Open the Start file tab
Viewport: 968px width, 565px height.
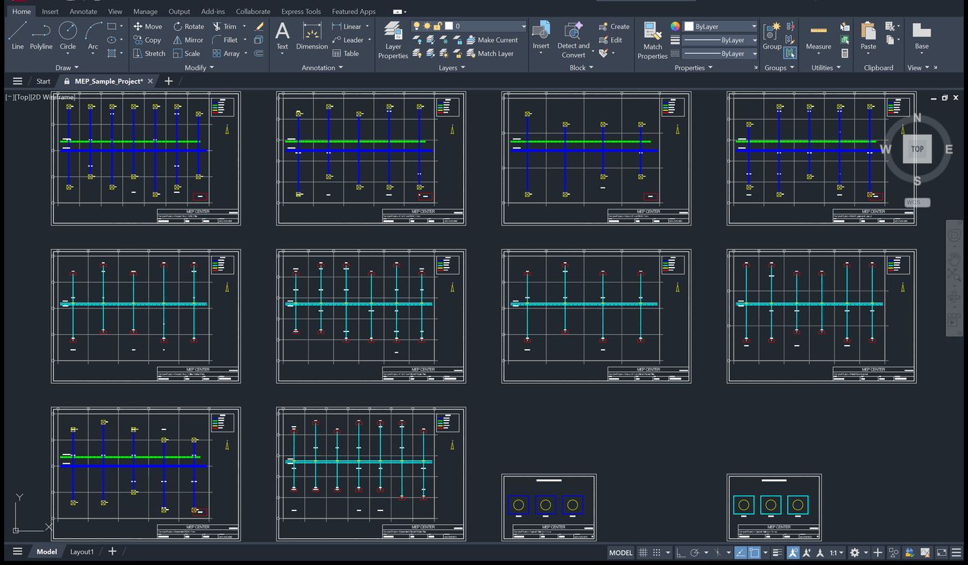(x=43, y=81)
